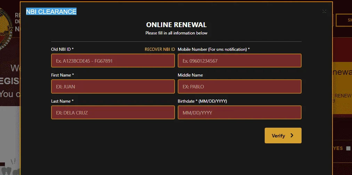Click the Mobile Number input field
The image size is (352, 175).
tap(240, 61)
